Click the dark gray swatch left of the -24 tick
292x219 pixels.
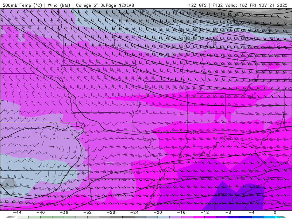pos(128,217)
